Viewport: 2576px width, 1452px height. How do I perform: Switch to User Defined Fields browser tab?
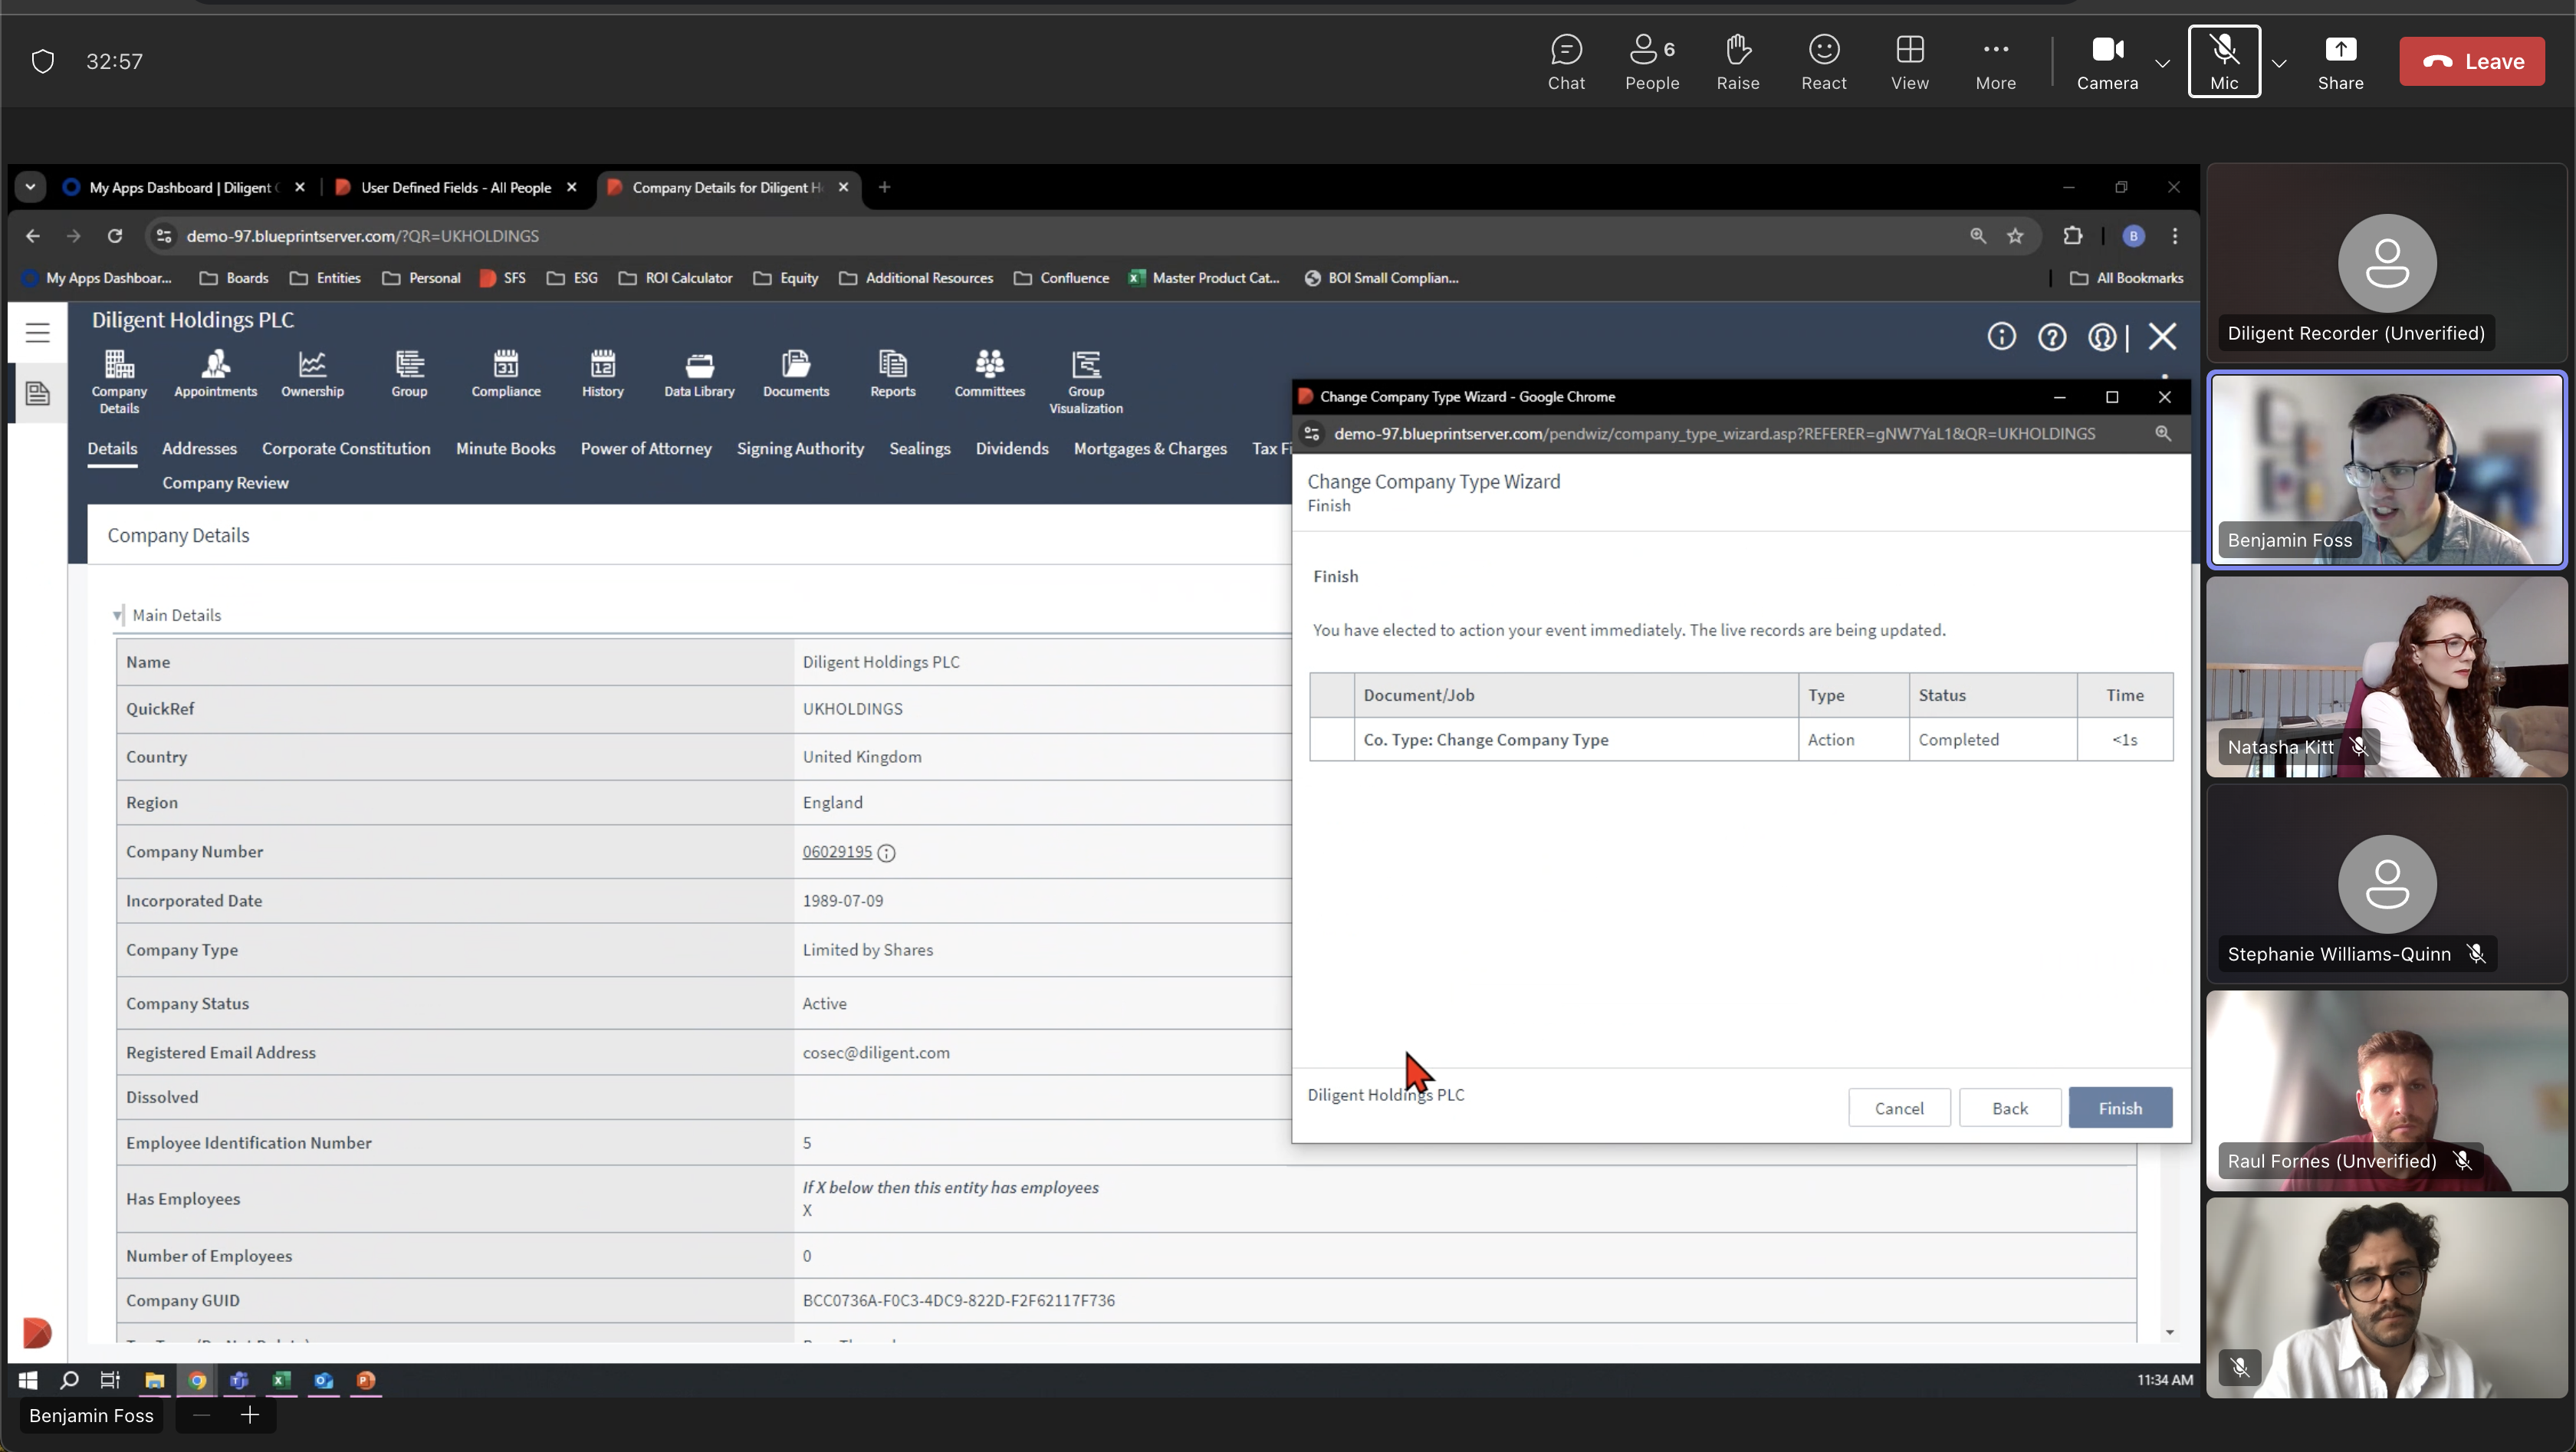[x=455, y=188]
